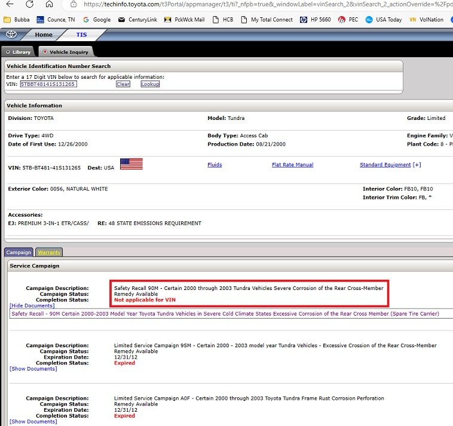Click the Lookup button
453x426 pixels.
[x=150, y=84]
